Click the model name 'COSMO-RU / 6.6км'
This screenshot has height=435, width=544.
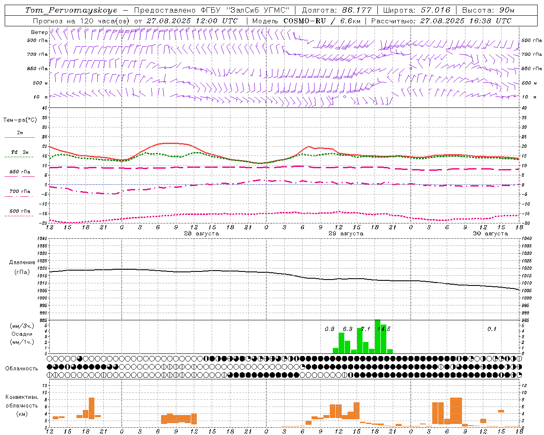click(322, 21)
